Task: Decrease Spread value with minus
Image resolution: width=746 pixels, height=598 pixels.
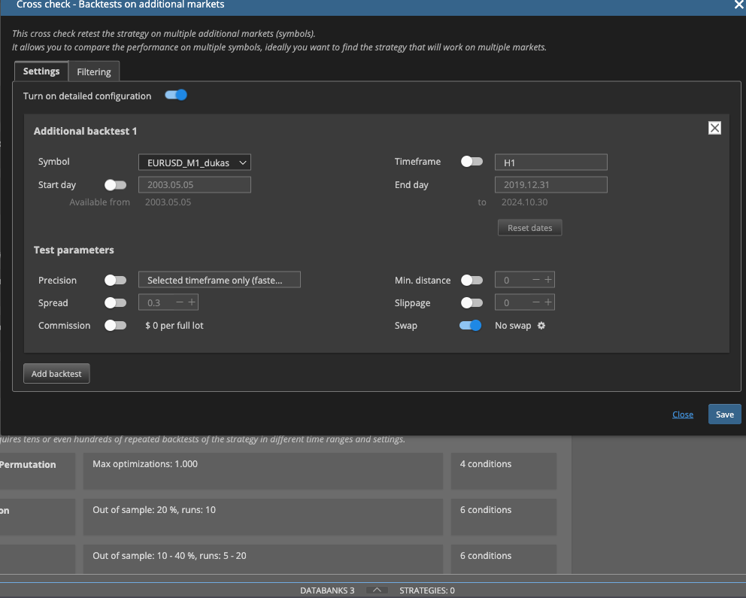Action: click(x=180, y=302)
